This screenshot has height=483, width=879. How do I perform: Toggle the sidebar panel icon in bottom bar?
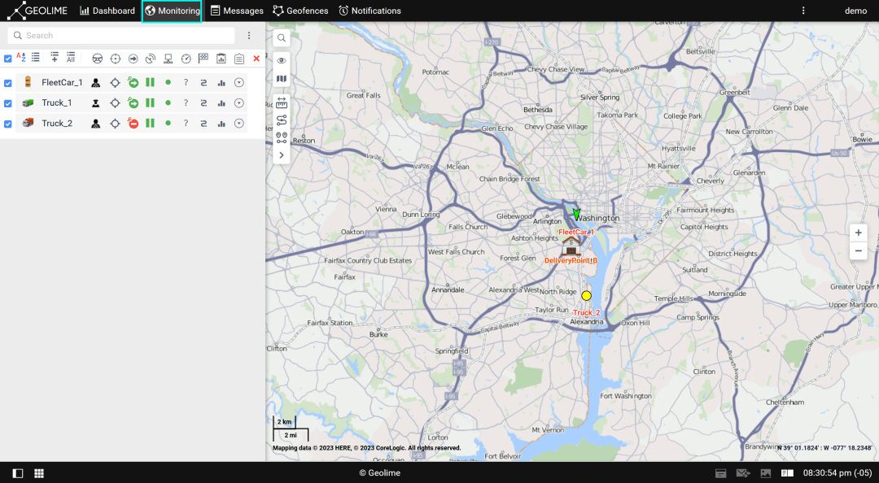[x=18, y=473]
